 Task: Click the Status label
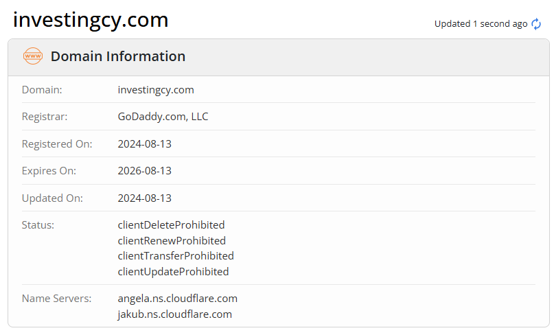(38, 225)
